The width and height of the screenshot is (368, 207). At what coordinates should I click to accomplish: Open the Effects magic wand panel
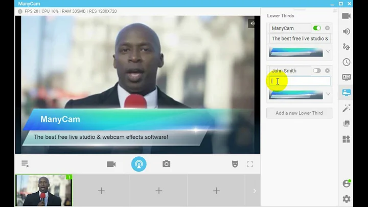346,108
